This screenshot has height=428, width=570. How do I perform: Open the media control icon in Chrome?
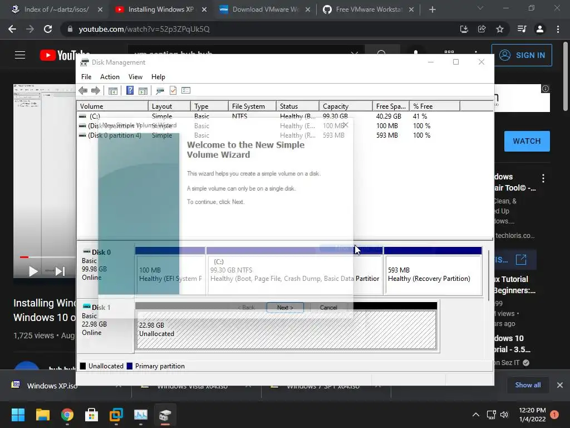click(x=522, y=29)
